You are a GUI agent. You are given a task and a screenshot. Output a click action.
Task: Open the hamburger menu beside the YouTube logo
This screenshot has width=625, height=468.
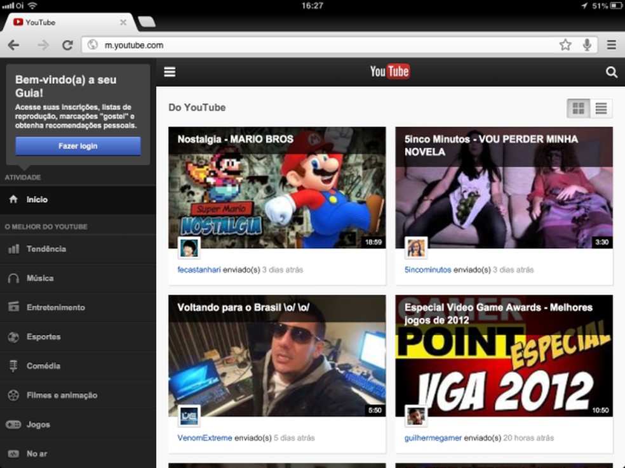[170, 72]
